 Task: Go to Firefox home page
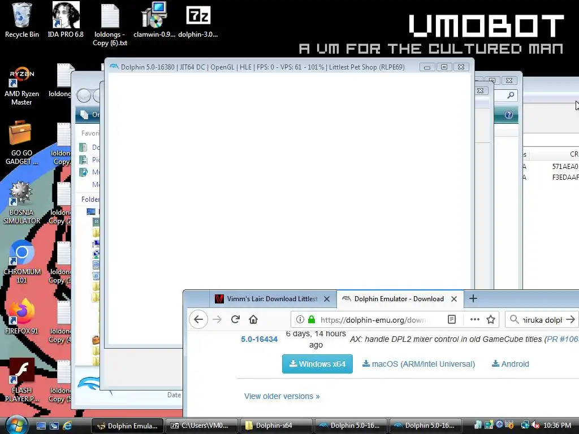[253, 319]
